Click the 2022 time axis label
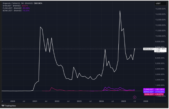Viewport: 169px width, 109px height. click(x=57, y=101)
